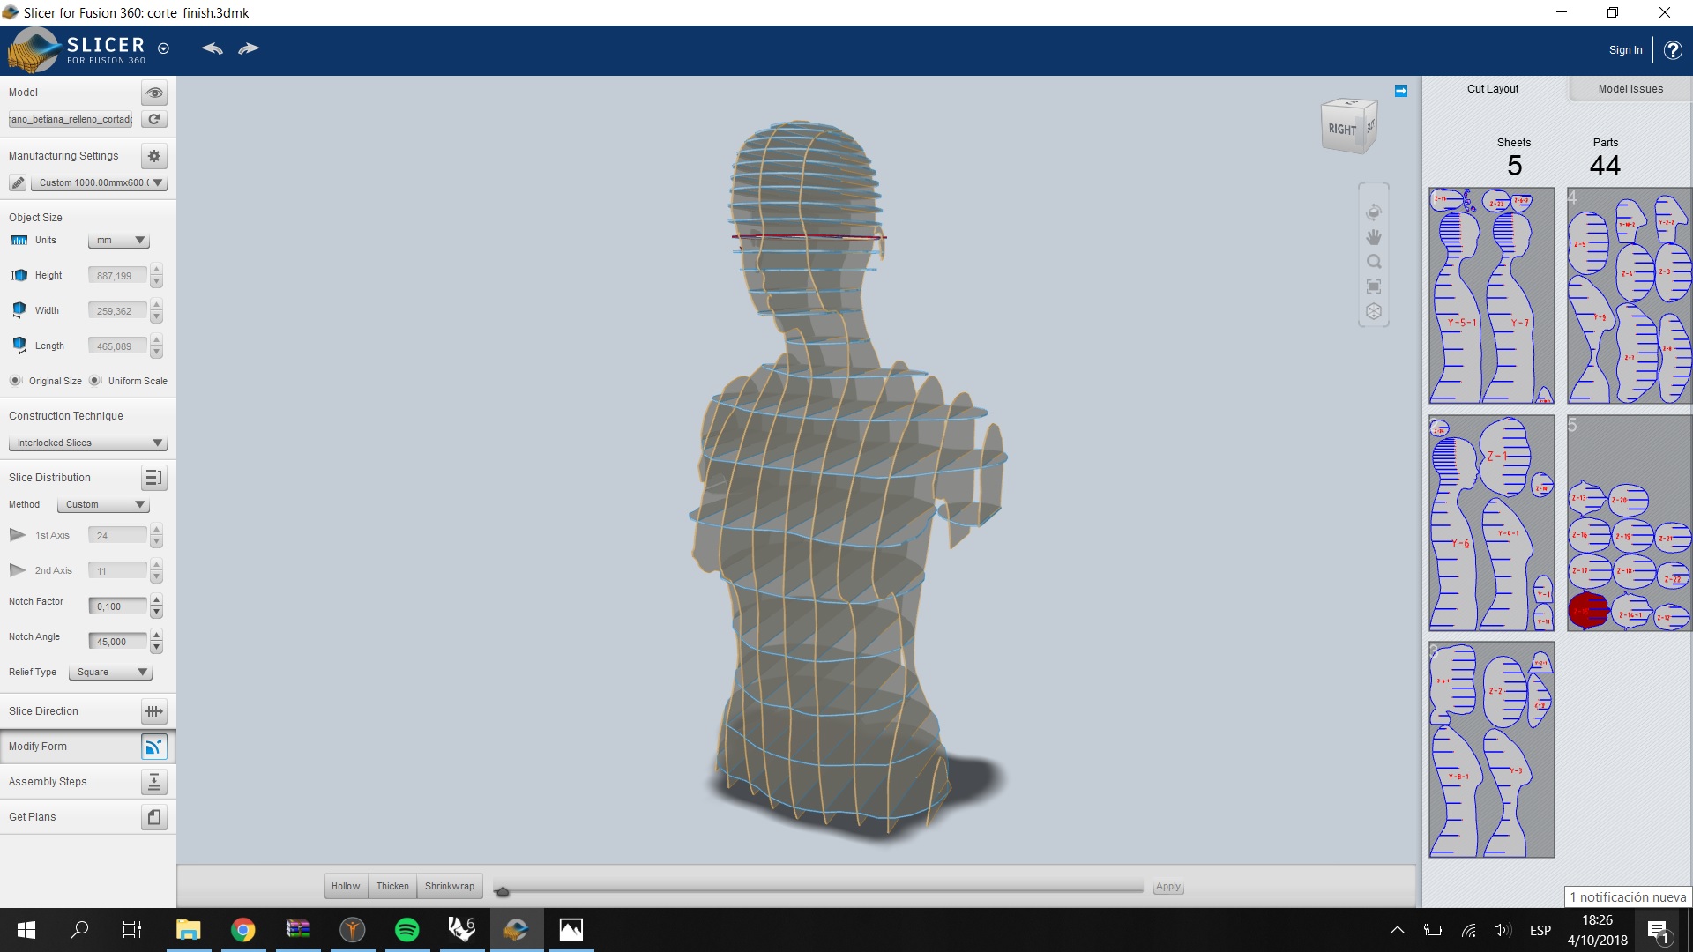Click the edit manufacturing pencil icon
The height and width of the screenshot is (952, 1693).
[x=18, y=182]
